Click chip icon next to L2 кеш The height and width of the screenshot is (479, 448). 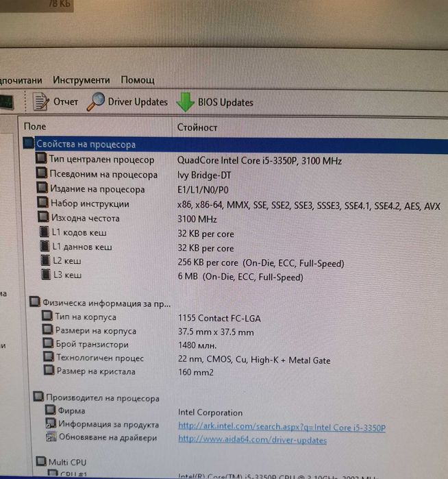tap(45, 260)
